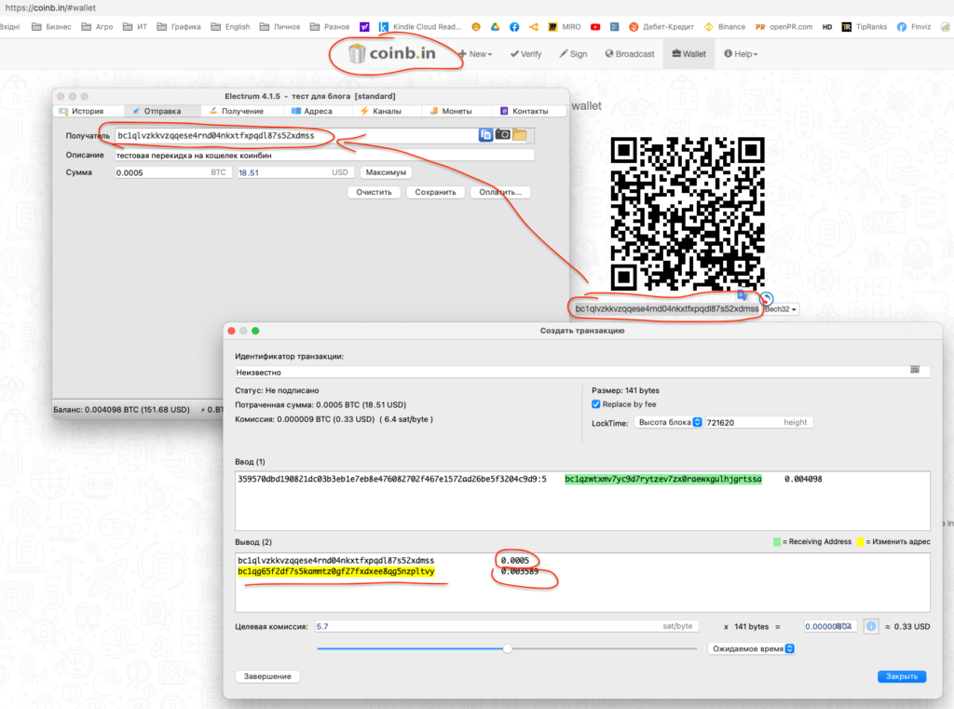Click the blue Закрыть button
The image size is (954, 709).
tap(902, 676)
